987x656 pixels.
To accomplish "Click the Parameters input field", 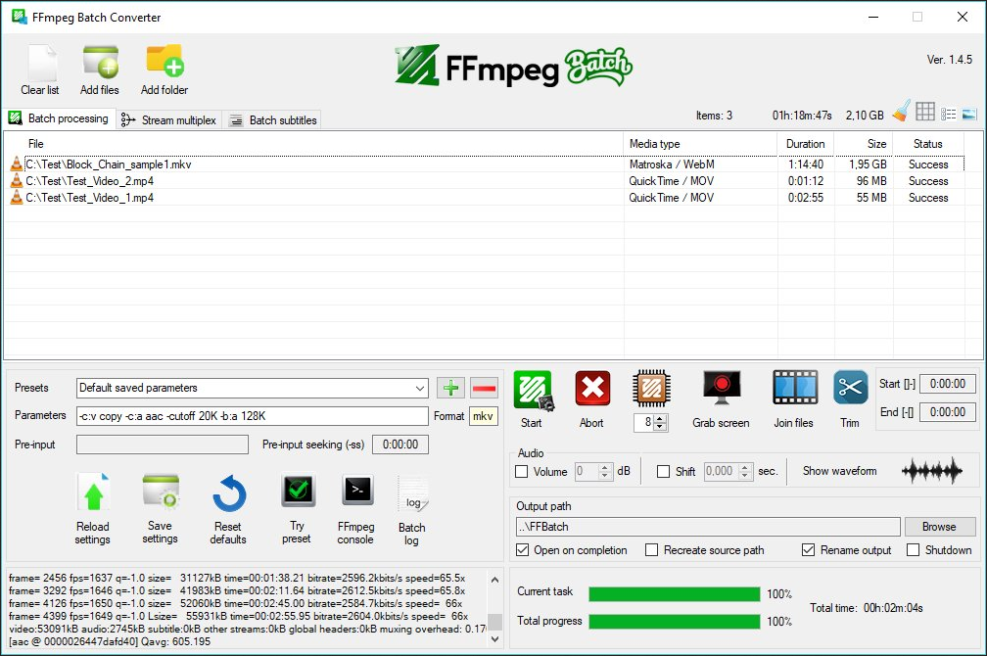I will point(253,416).
